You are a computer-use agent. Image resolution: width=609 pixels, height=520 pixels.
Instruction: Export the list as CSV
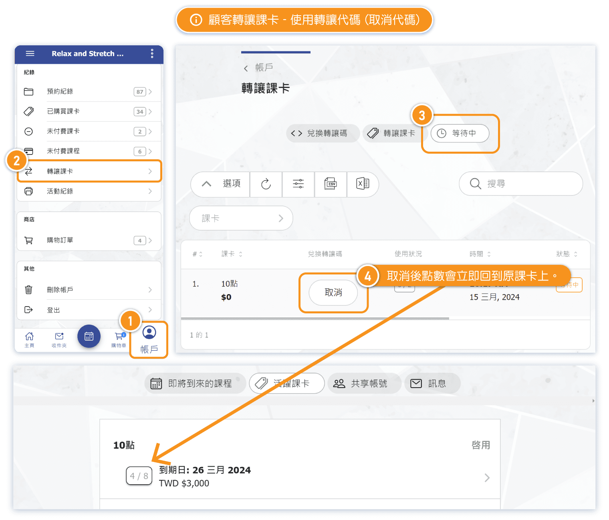331,184
